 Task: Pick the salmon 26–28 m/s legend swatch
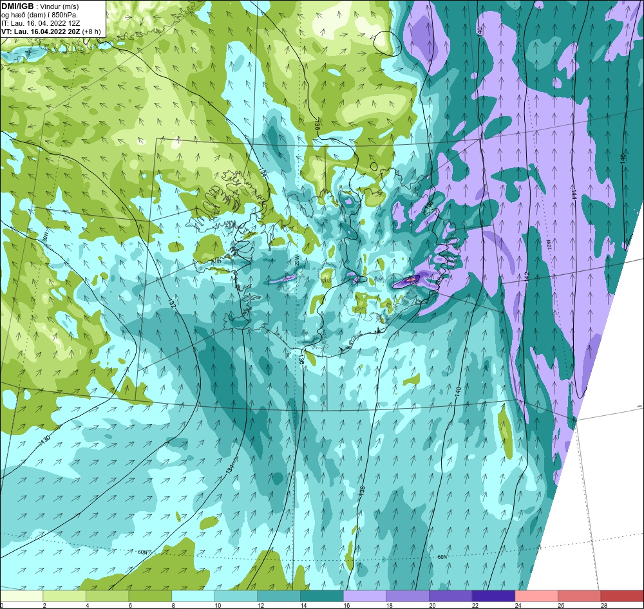point(579,596)
